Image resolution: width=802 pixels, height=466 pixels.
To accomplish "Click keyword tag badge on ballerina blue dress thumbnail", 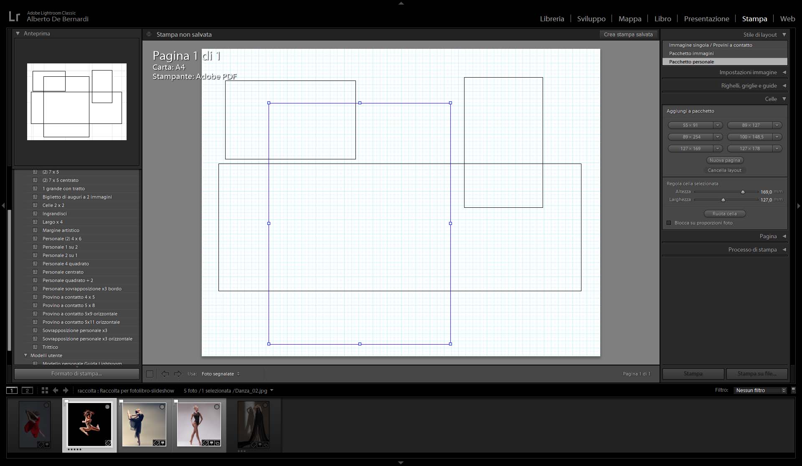I will (156, 443).
